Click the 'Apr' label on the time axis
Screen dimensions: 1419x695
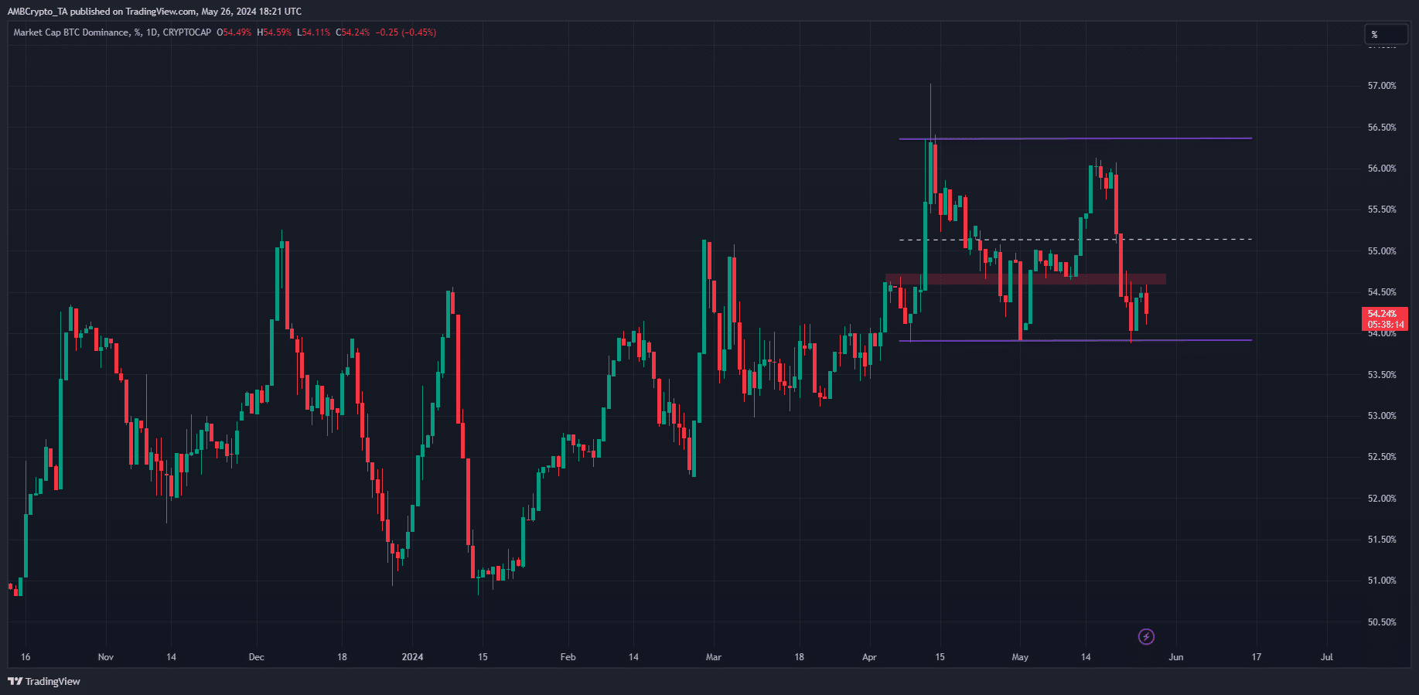point(869,657)
